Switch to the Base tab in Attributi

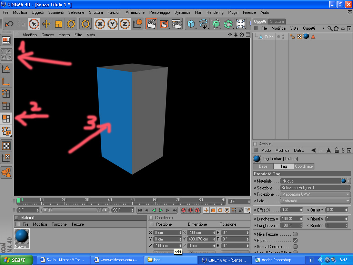click(x=263, y=166)
